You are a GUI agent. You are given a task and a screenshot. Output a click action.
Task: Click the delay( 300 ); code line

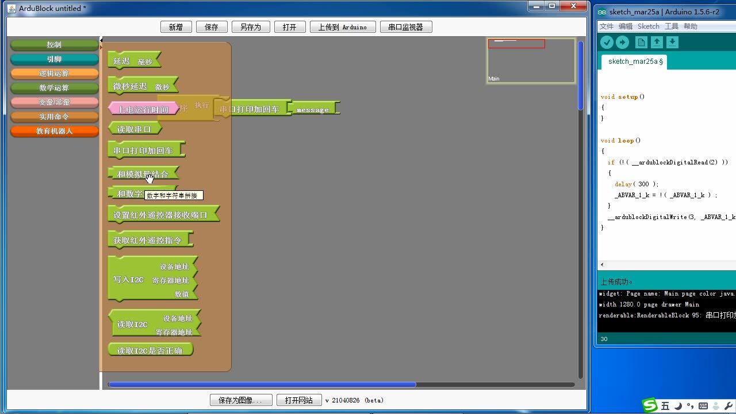[637, 184]
